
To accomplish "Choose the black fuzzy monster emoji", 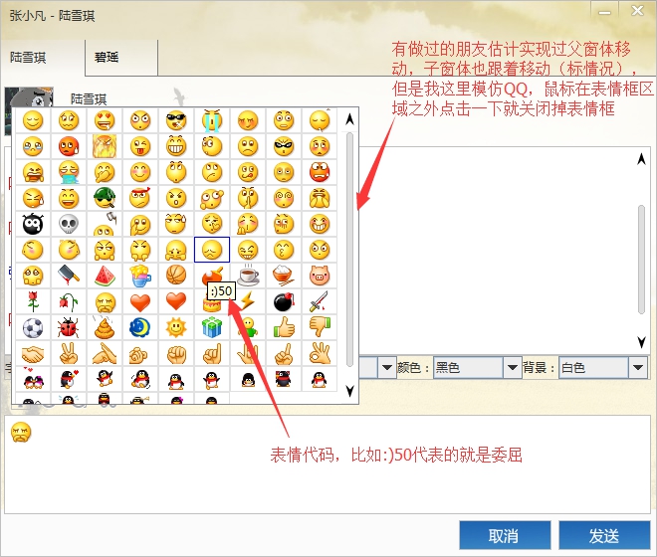I will click(x=33, y=224).
